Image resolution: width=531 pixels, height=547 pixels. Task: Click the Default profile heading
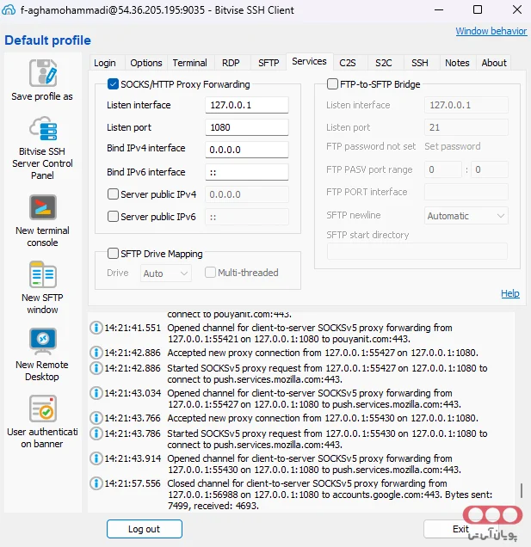click(x=47, y=40)
